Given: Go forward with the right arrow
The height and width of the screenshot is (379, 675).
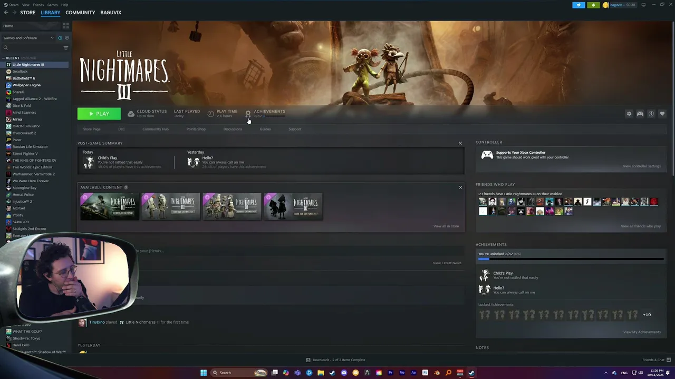Looking at the screenshot, I should pyautogui.click(x=14, y=13).
